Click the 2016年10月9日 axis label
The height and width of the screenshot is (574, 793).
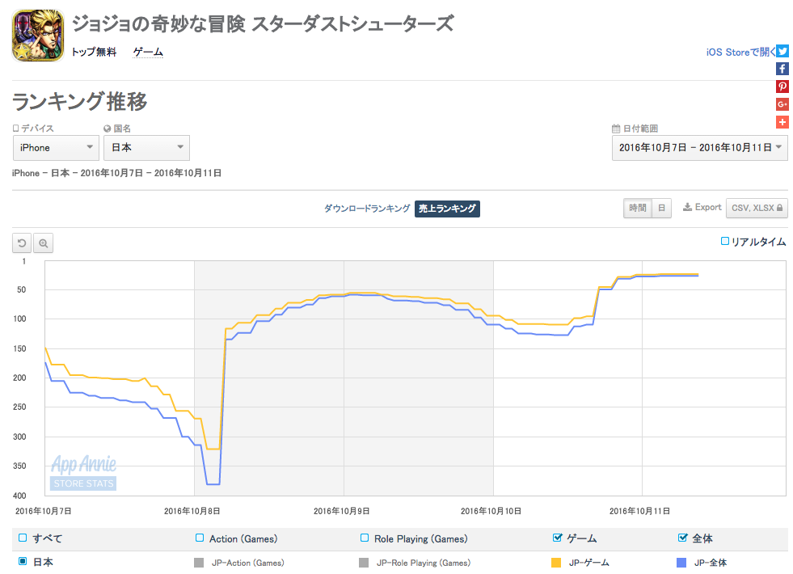pos(341,511)
